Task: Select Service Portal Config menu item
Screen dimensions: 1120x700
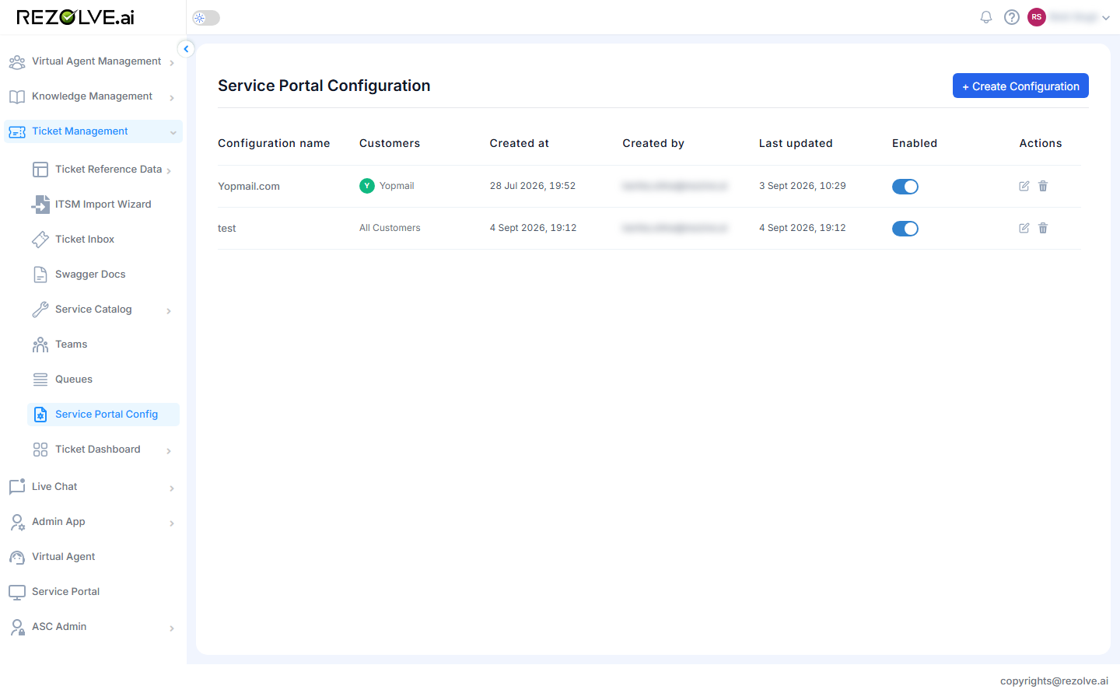Action: point(103,415)
